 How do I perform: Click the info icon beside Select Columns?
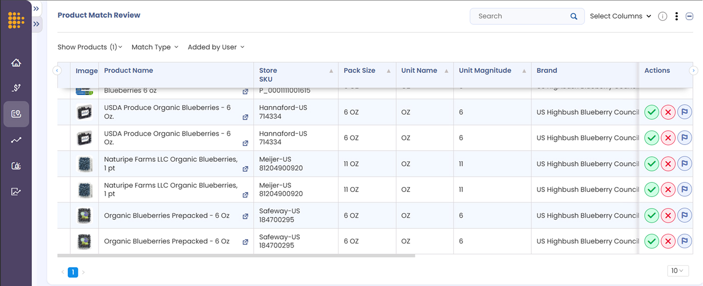tap(663, 16)
